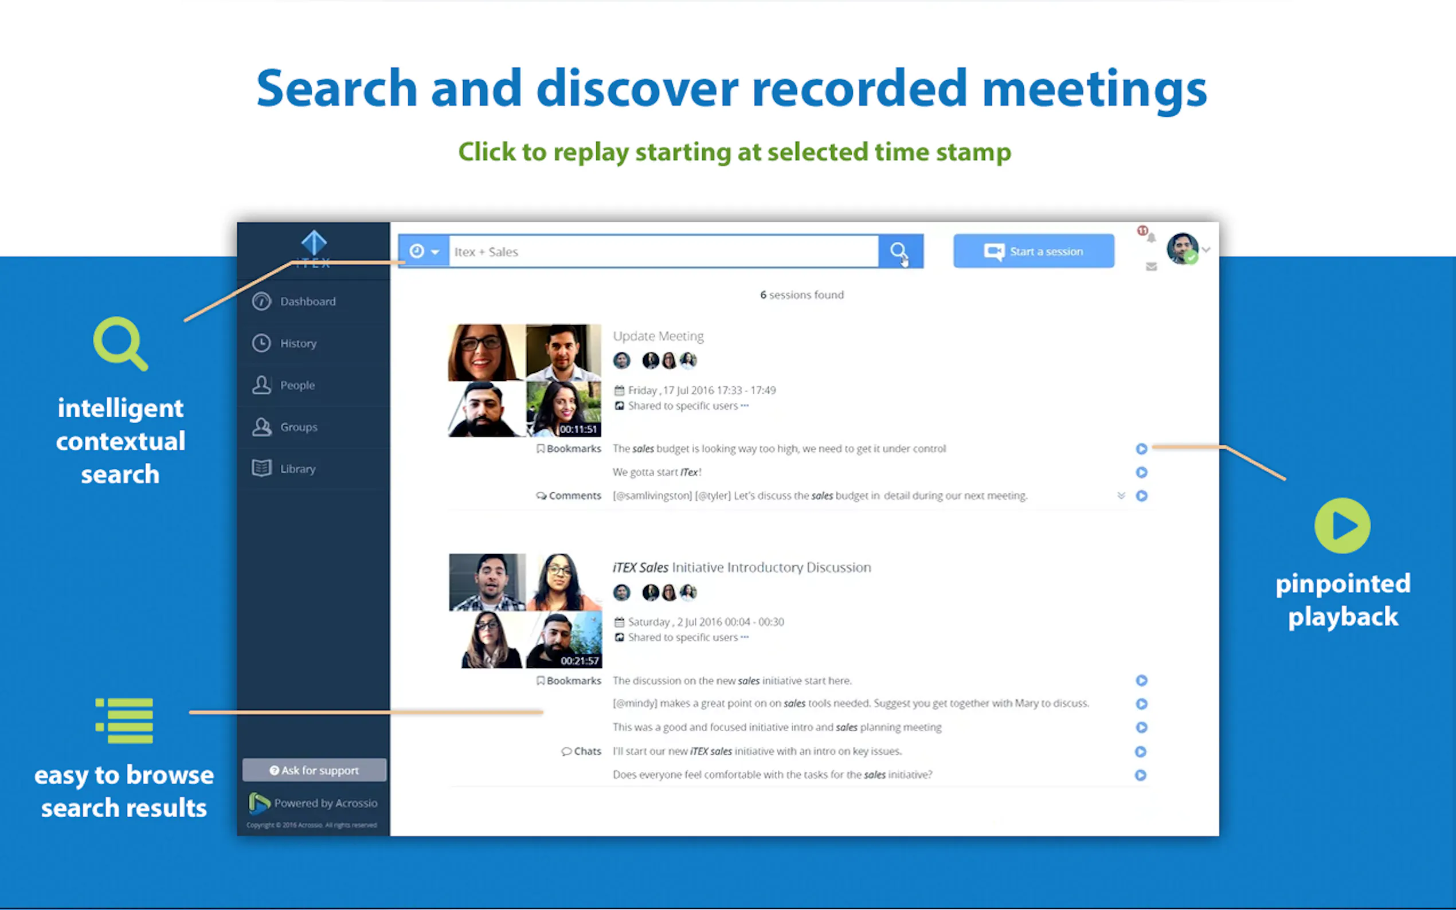
Task: Open the search filter clock dropdown
Action: pyautogui.click(x=424, y=251)
